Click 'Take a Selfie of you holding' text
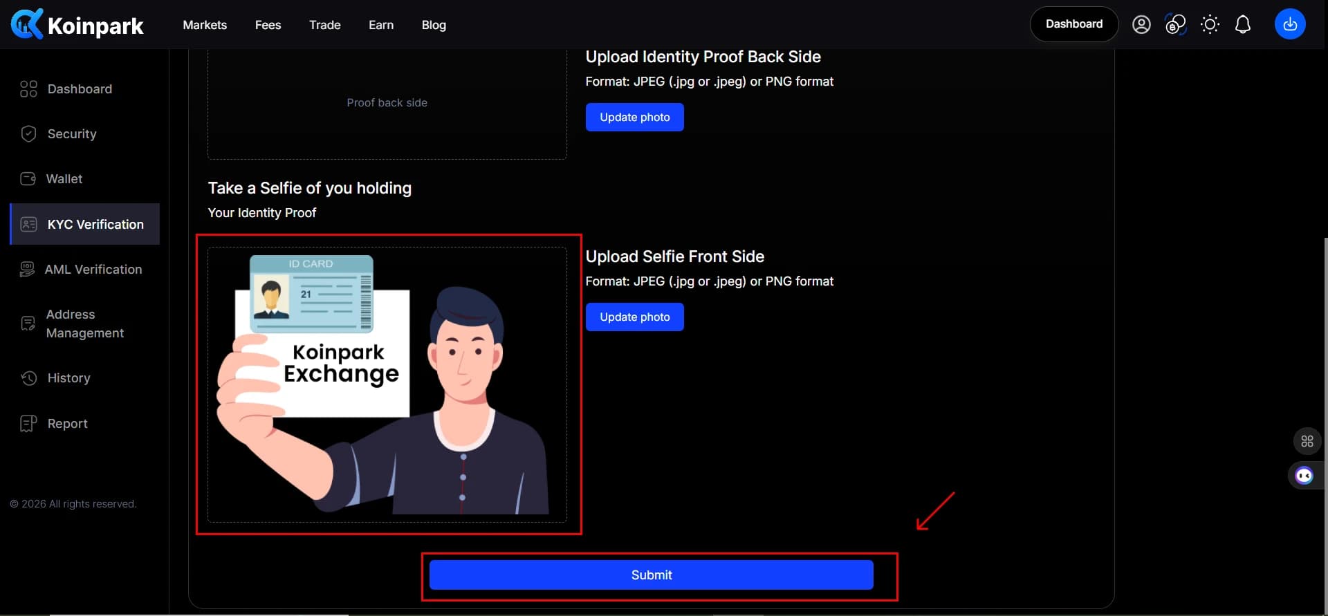Image resolution: width=1328 pixels, height=616 pixels. point(309,188)
